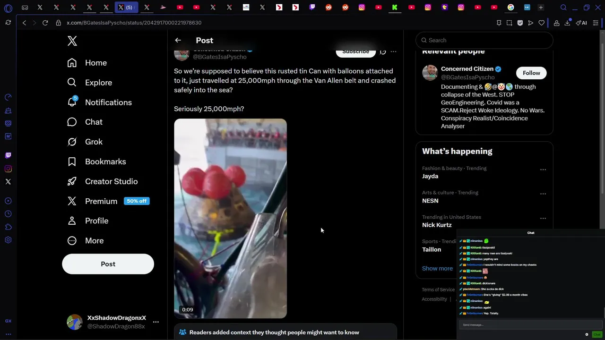
Task: Open Explore in the X navigation
Action: coord(89,83)
